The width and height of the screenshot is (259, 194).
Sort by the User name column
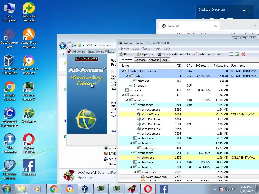[244, 65]
